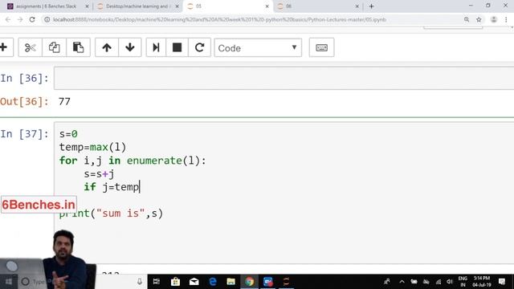Open the taskbar clock showing 5:14 PM
This screenshot has height=289, width=514.
[482, 282]
